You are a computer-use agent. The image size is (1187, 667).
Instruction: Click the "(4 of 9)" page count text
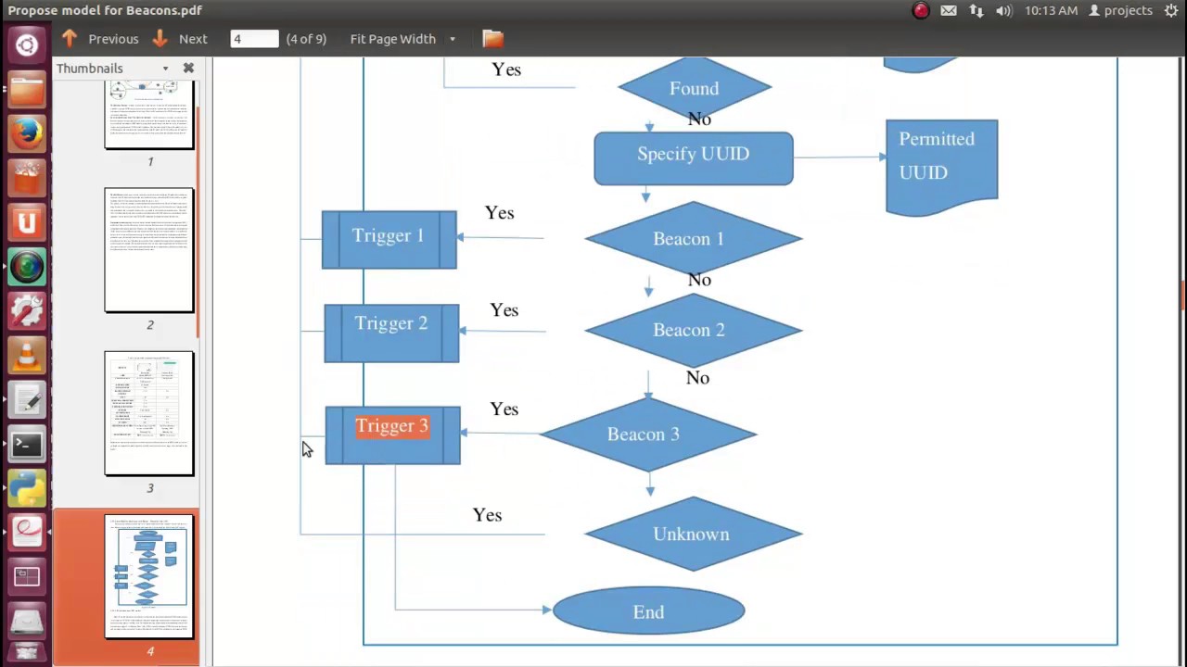[306, 39]
